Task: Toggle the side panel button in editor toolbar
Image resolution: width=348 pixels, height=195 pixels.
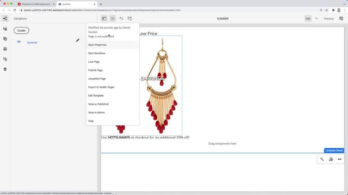Action: (x=104, y=19)
